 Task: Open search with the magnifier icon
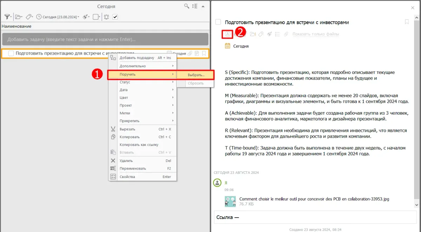coord(187,6)
